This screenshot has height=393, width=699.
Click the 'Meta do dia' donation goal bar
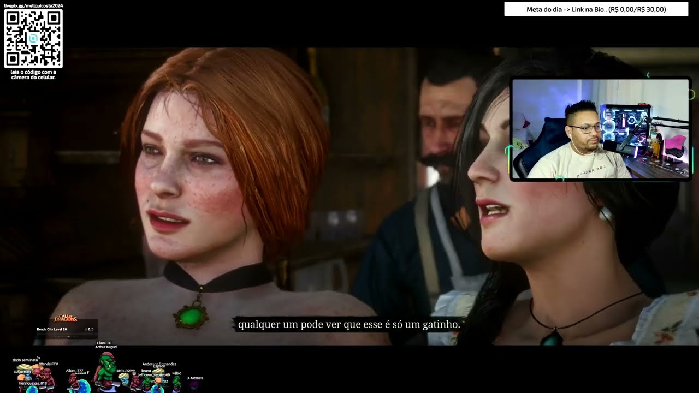596,9
